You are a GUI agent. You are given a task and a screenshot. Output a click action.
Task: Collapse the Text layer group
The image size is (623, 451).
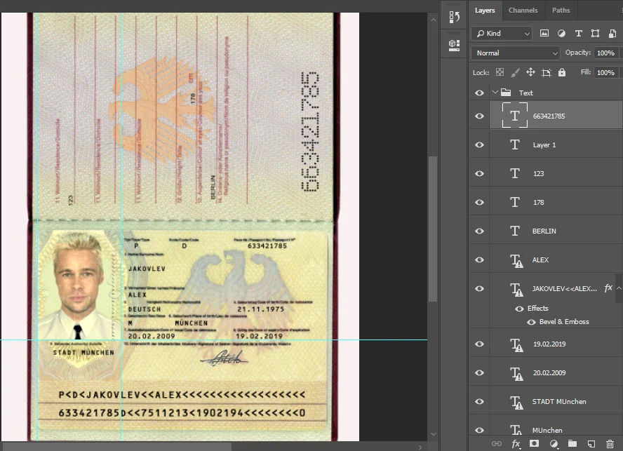[x=495, y=93]
